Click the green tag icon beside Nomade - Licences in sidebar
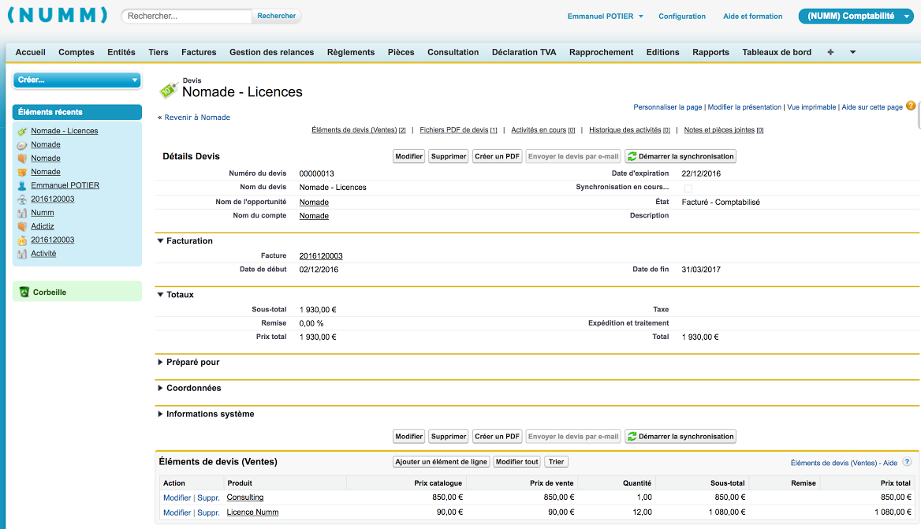Screen dimensions: 921x529 click(22, 132)
